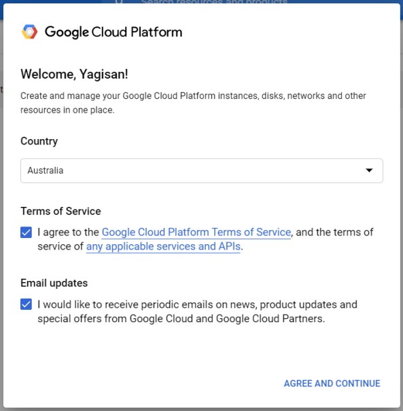The width and height of the screenshot is (403, 411).
Task: Expand the Country dropdown arrow
Action: pos(369,170)
